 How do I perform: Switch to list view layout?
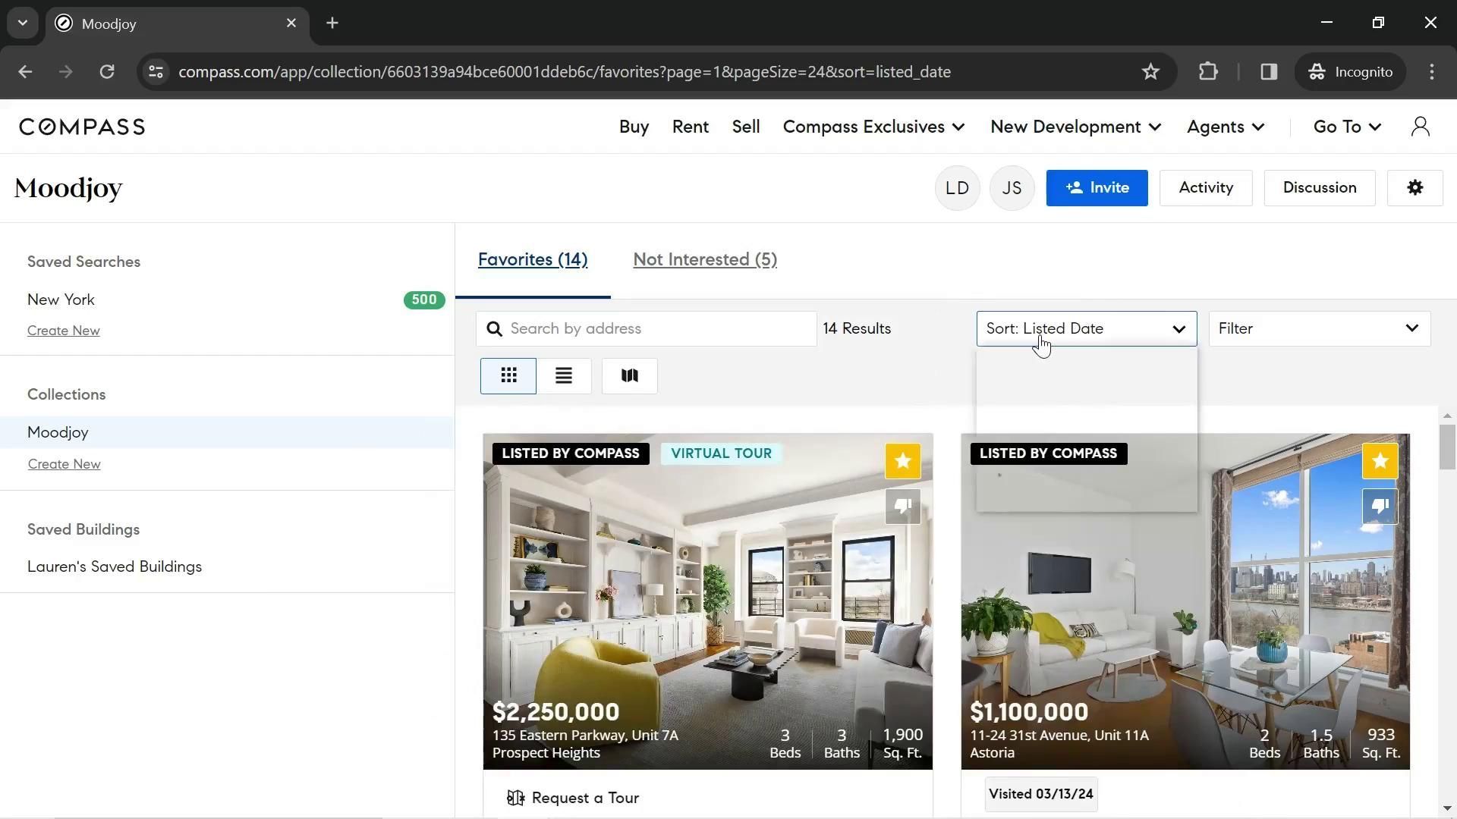pyautogui.click(x=563, y=375)
